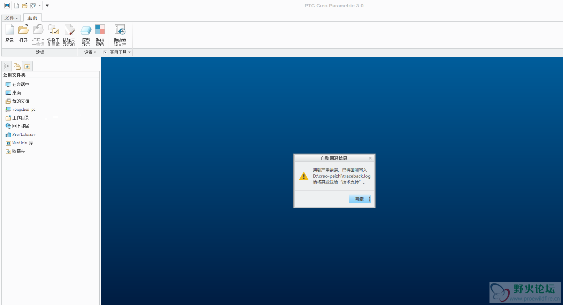Click the yellow warning icon in the dialog
563x305 pixels.
304,176
